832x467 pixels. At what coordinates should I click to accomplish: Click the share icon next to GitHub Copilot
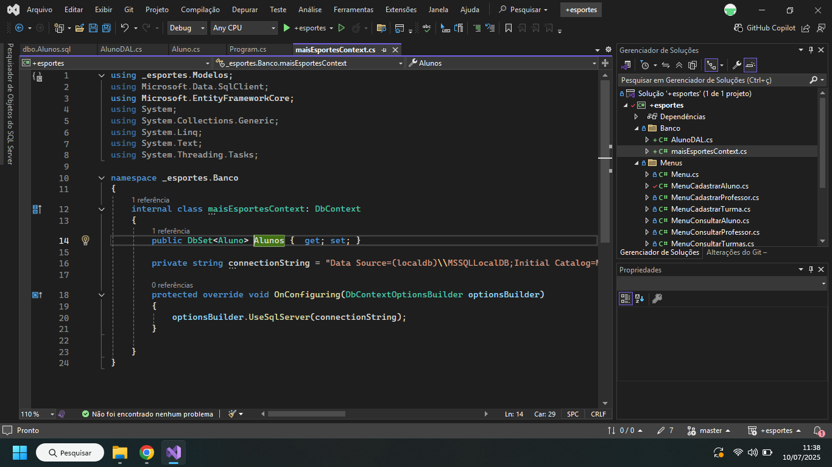tap(806, 28)
